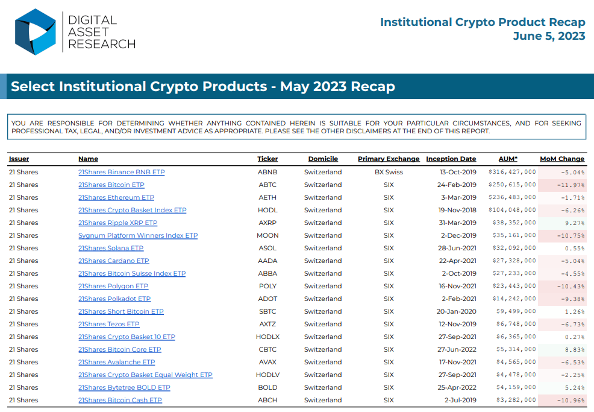The height and width of the screenshot is (412, 594).
Task: Open the 21Shares Avalanche ETP link
Action: (x=117, y=363)
